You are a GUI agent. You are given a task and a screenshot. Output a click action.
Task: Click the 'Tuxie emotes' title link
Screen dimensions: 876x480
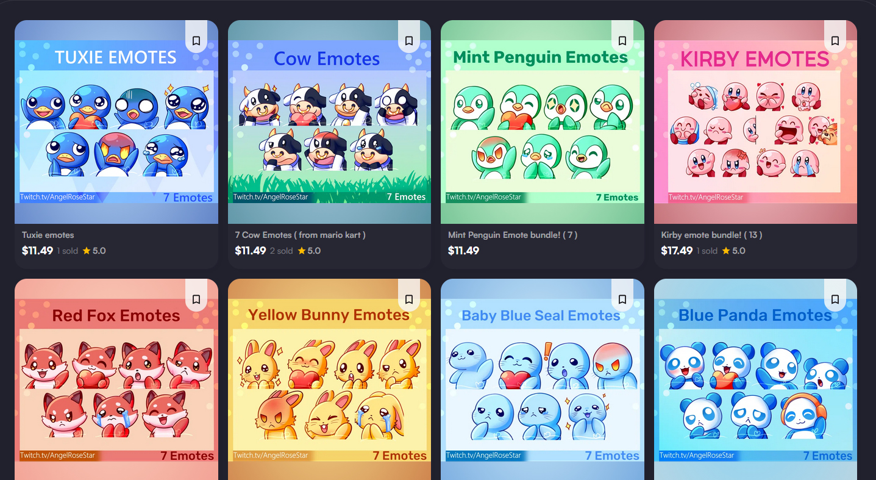(48, 235)
